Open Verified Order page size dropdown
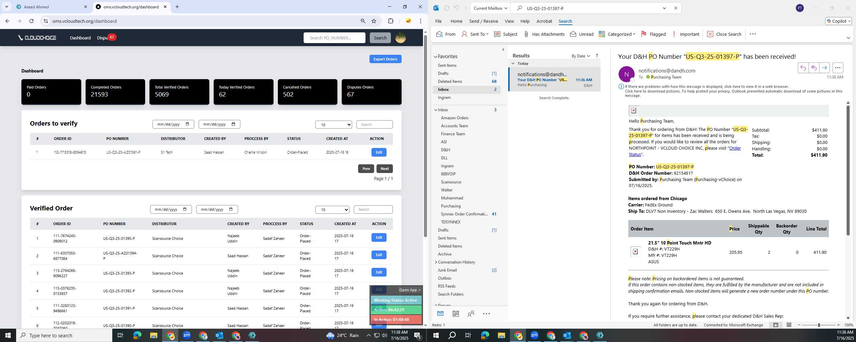 click(x=332, y=210)
